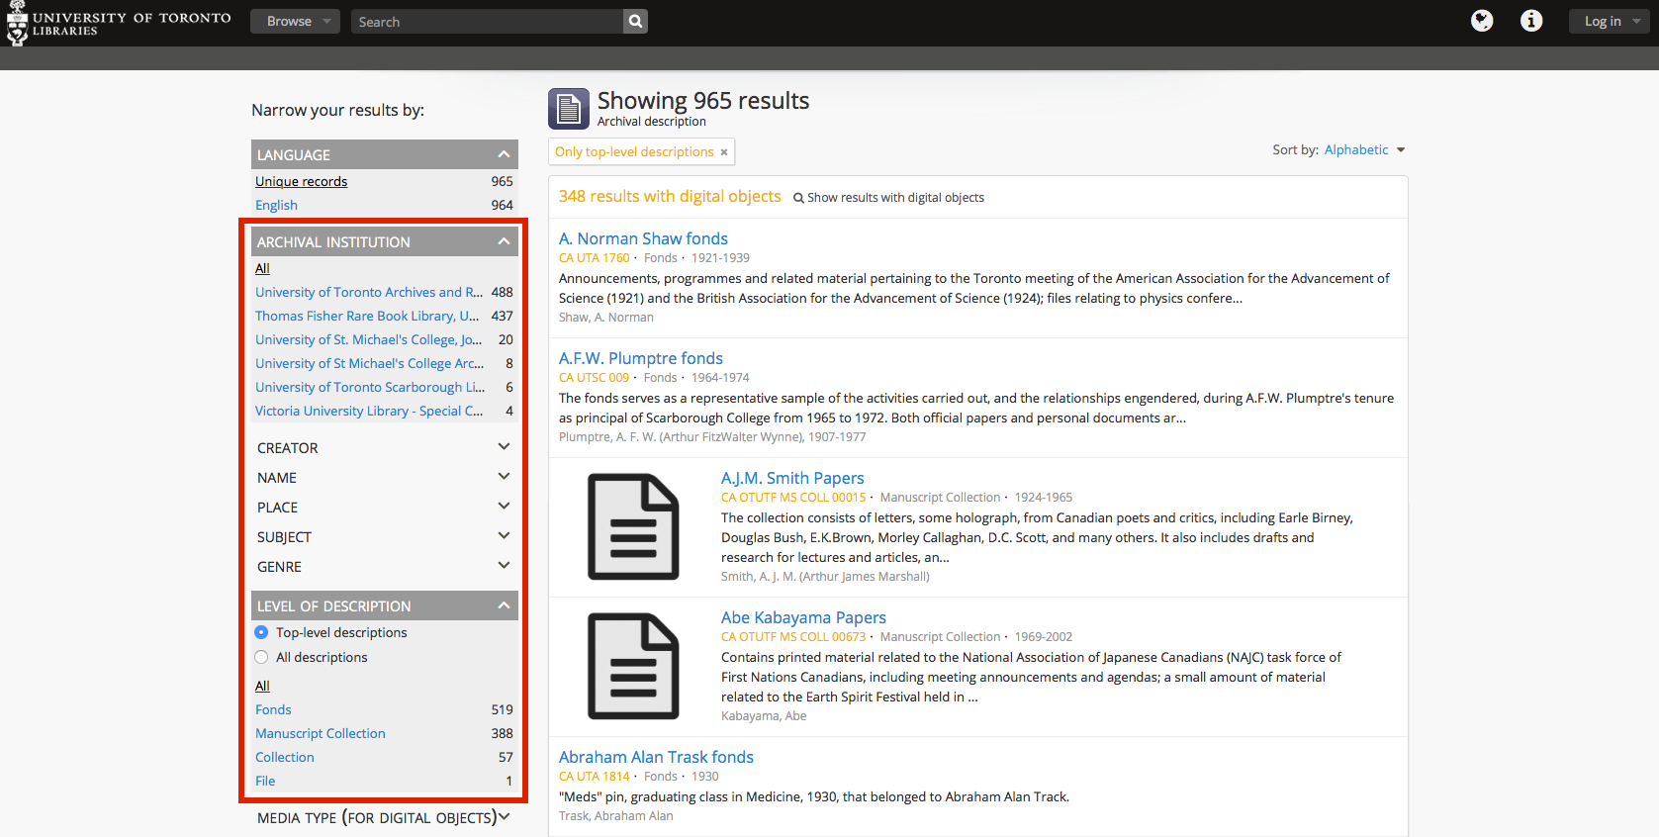
Task: Filter by English language
Action: point(276,205)
